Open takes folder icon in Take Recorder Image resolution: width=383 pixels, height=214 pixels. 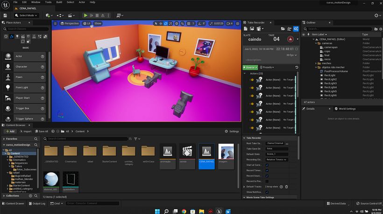[x=283, y=29]
